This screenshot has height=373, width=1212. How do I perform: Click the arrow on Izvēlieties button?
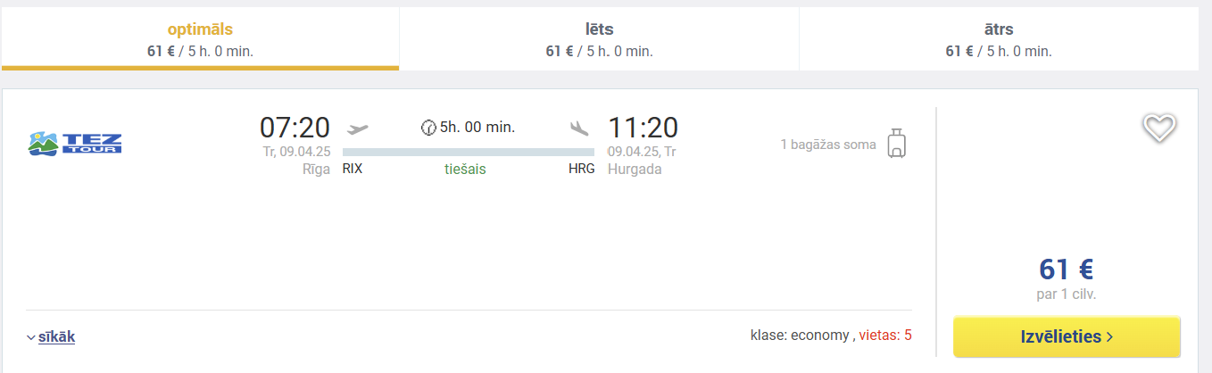point(1109,336)
